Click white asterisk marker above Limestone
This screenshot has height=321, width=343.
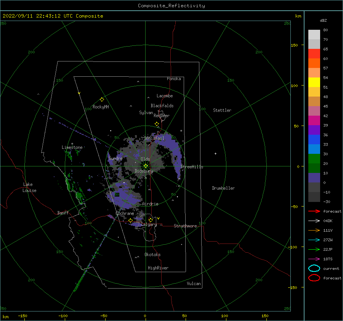pyautogui.click(x=72, y=144)
